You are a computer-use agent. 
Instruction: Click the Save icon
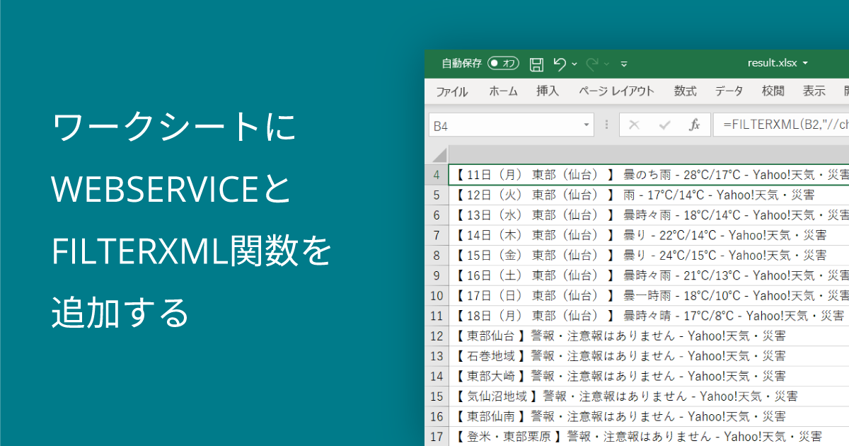click(536, 64)
